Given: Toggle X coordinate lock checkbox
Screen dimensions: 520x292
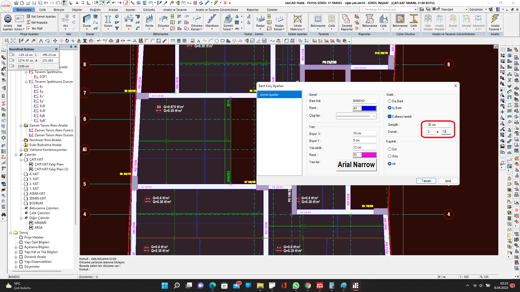Looking at the screenshot, I should pos(11,55).
